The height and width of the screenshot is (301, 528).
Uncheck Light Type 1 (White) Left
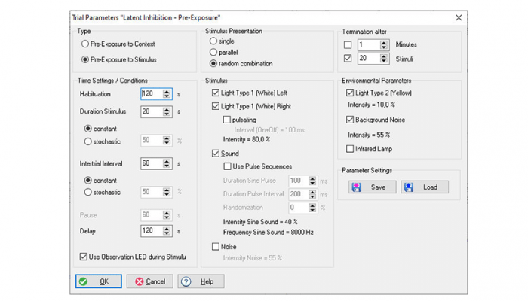pos(215,93)
